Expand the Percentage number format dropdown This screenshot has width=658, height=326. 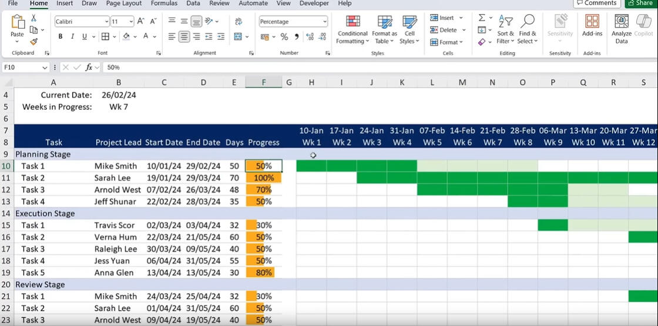[324, 22]
